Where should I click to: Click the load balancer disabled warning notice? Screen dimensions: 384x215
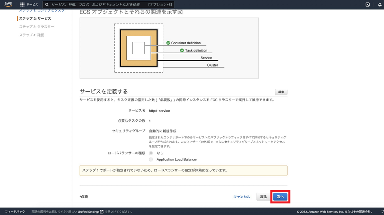184,171
